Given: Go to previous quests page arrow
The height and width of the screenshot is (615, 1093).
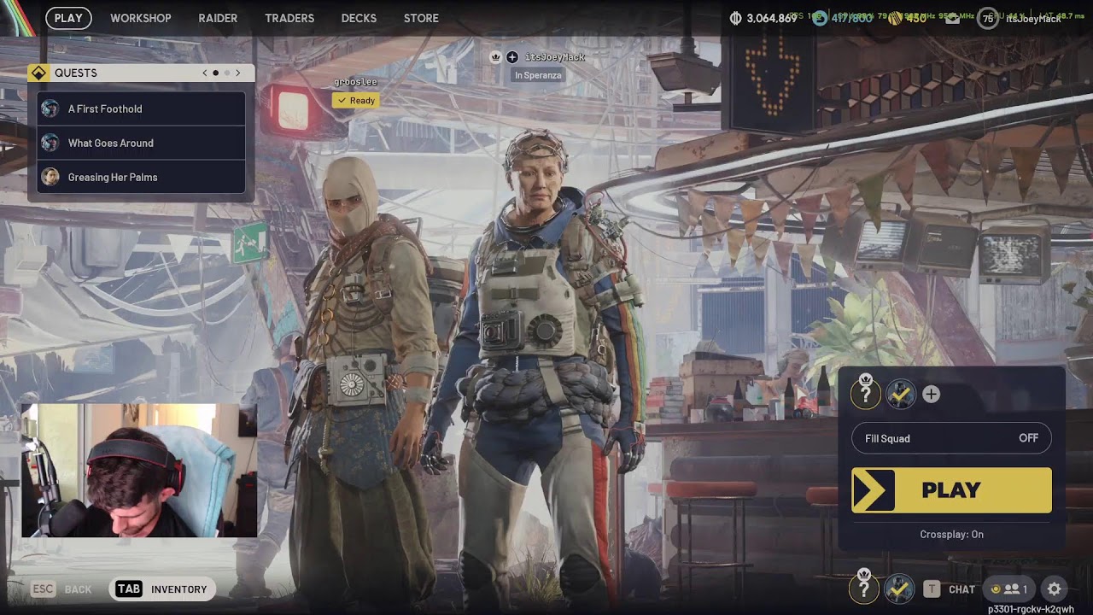Looking at the screenshot, I should click(x=205, y=73).
